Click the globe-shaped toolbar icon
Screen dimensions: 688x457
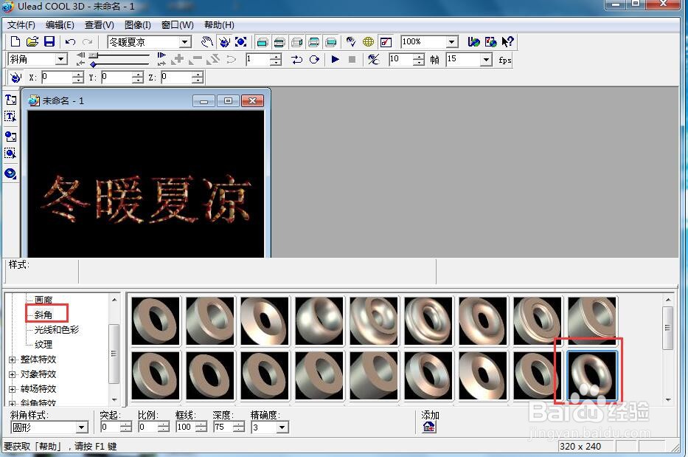[x=368, y=42]
